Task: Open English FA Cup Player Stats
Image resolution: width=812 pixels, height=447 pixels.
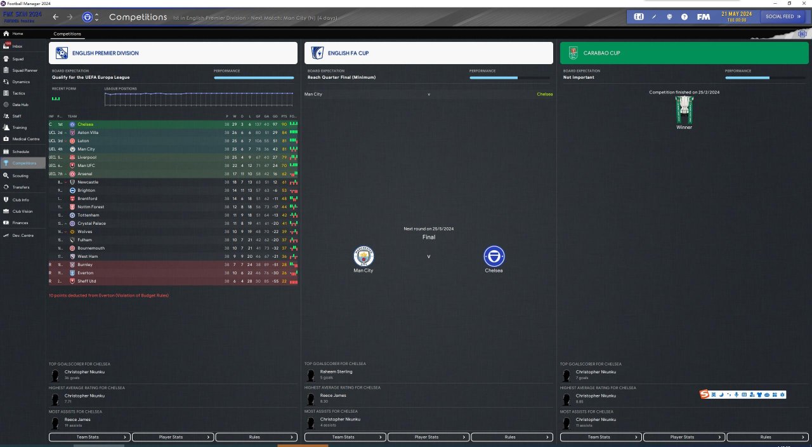Action: 428,437
